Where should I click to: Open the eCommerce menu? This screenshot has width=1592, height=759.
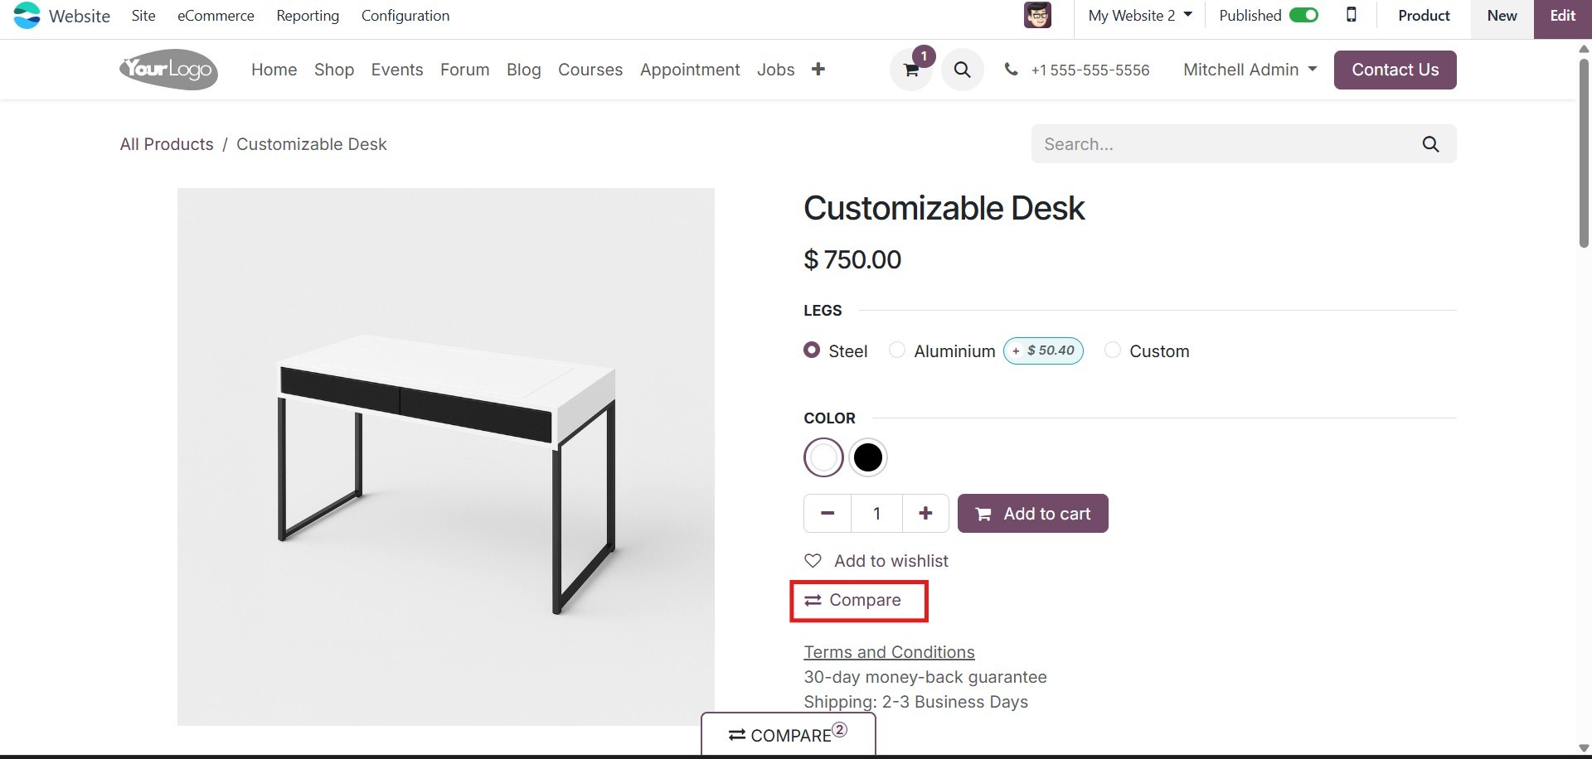pos(216,16)
